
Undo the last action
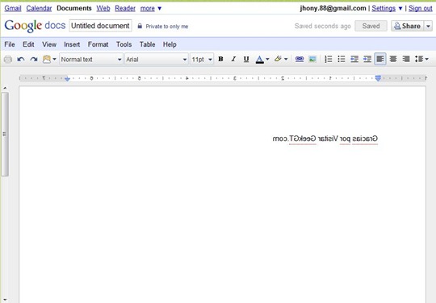click(x=21, y=59)
